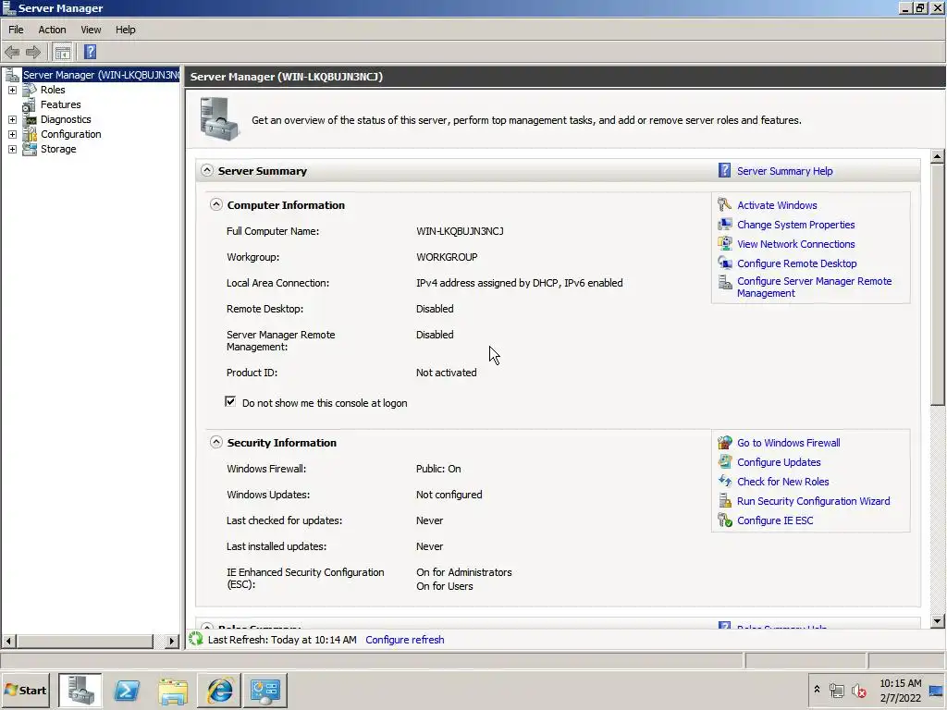
Task: Click the Storage tree icon
Action: pos(30,149)
